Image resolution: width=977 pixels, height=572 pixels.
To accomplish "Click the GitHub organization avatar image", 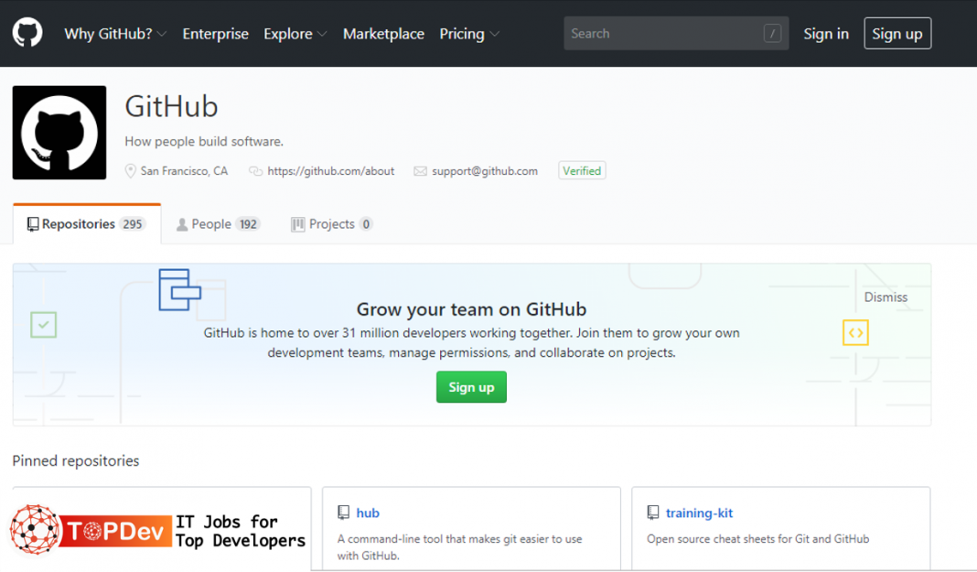I will click(x=59, y=133).
